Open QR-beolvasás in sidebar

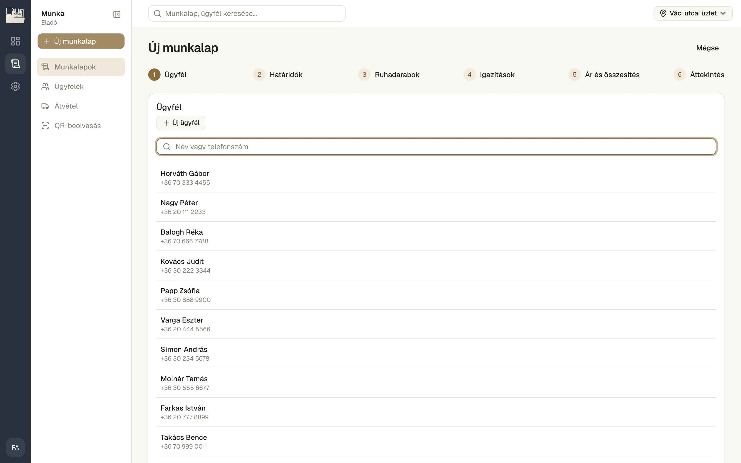[x=81, y=126]
